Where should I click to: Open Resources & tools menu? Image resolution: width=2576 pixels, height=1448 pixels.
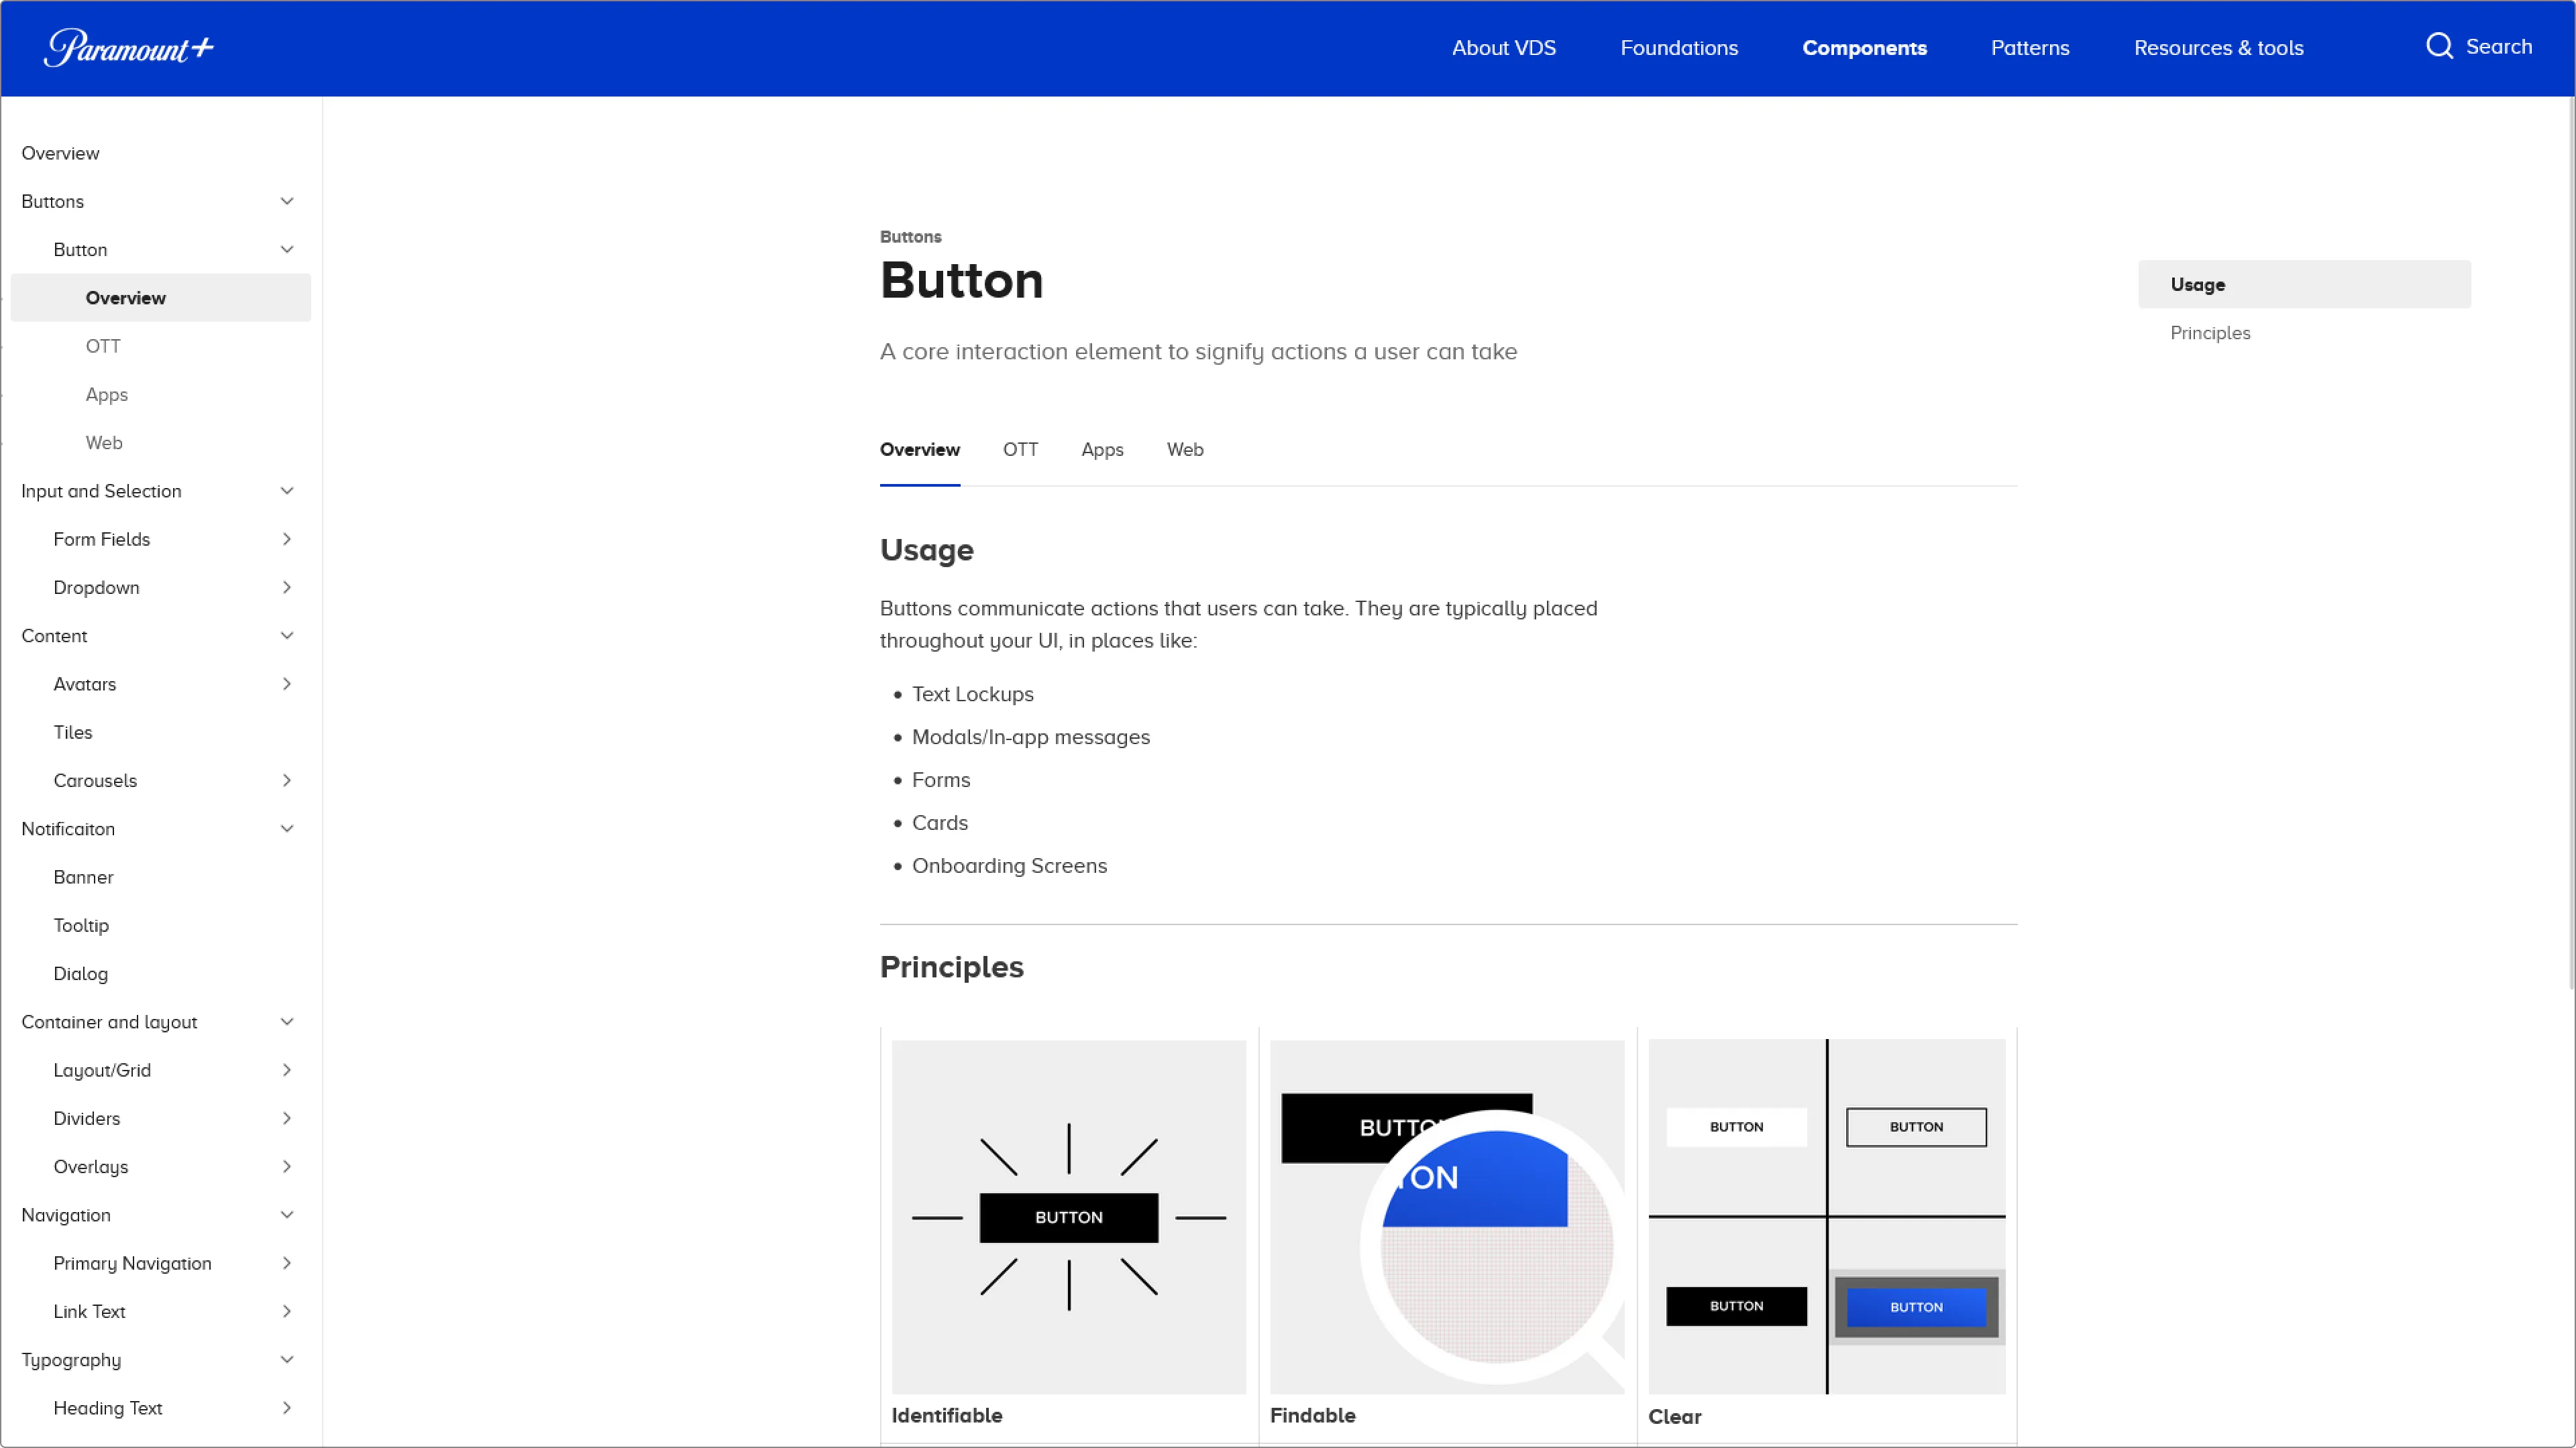click(2218, 48)
